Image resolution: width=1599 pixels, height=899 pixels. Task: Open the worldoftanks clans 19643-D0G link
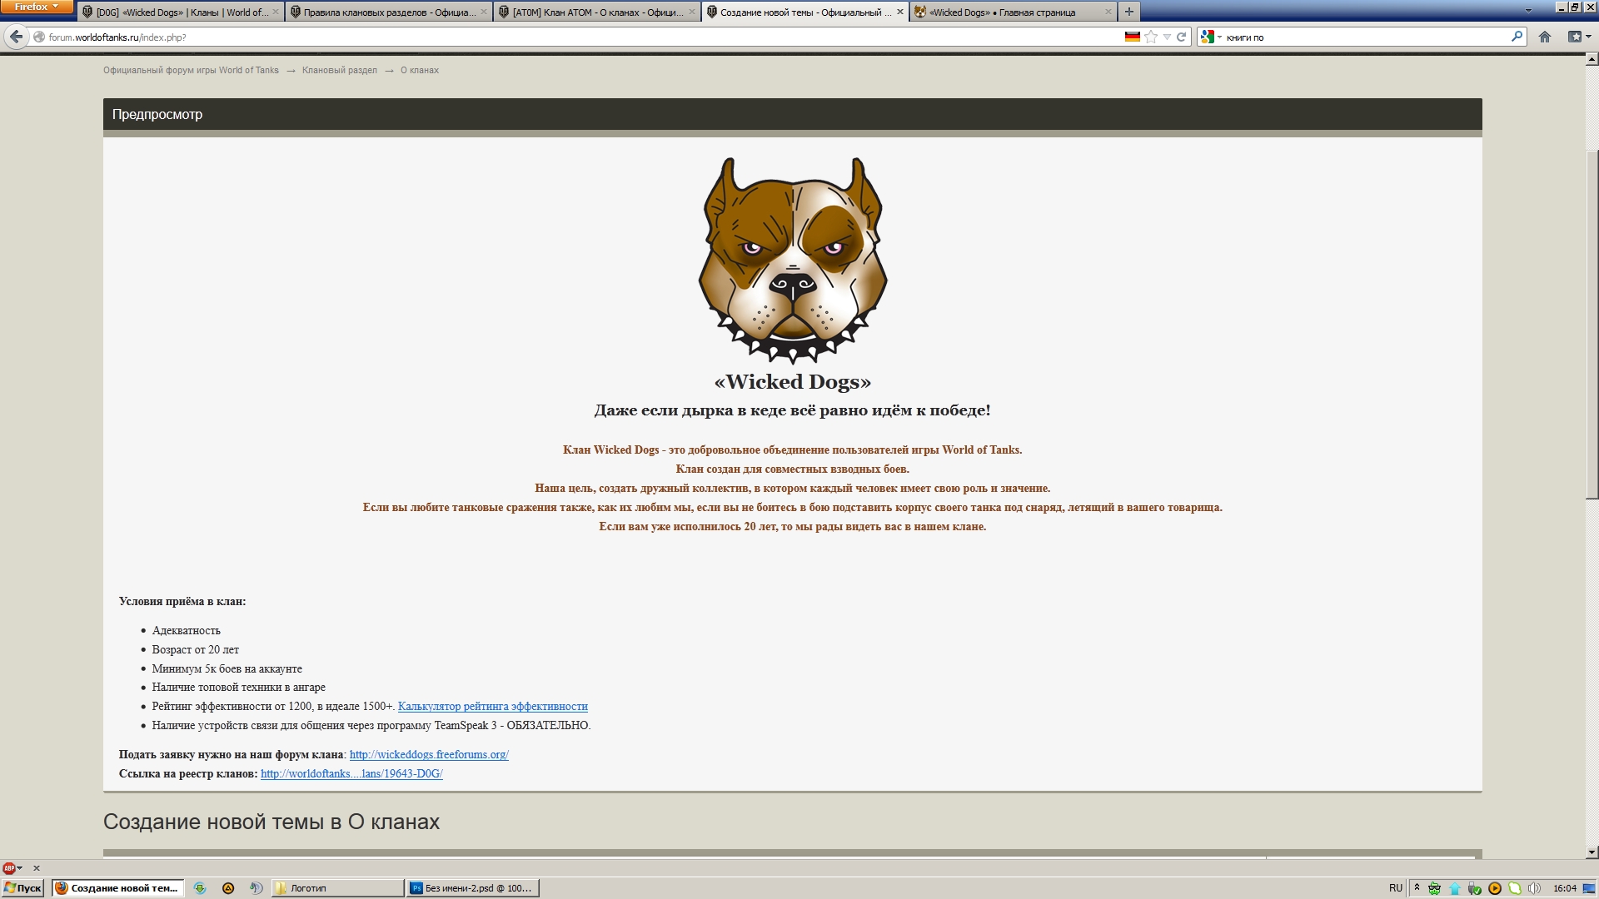[x=351, y=773]
